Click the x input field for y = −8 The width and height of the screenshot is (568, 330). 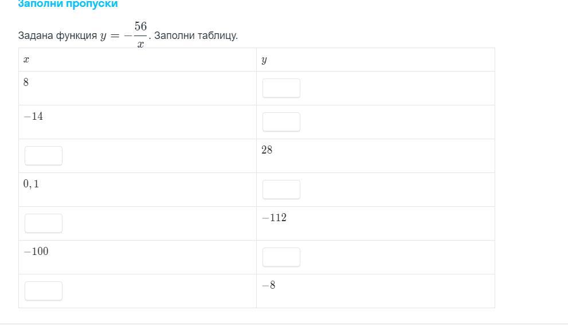(x=44, y=291)
